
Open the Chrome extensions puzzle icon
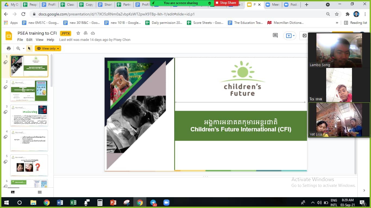348,14
